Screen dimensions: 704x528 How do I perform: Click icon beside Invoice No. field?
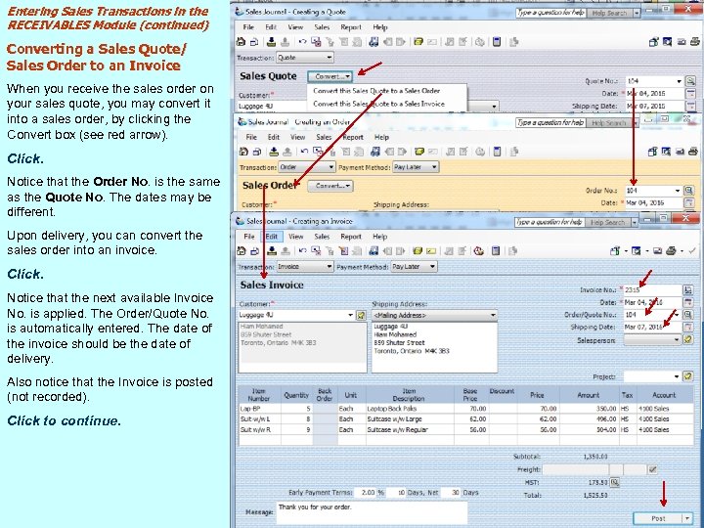pos(688,290)
